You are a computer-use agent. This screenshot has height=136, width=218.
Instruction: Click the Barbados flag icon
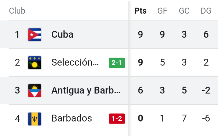coord(35,118)
